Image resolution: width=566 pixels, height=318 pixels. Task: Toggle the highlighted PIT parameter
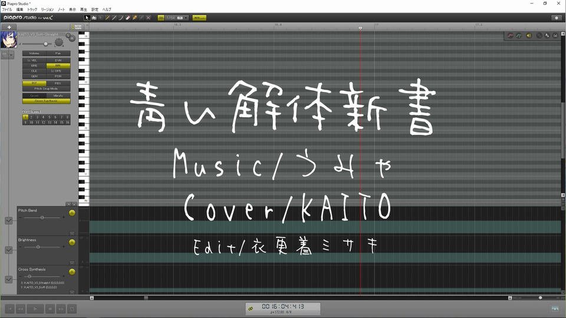(x=34, y=83)
